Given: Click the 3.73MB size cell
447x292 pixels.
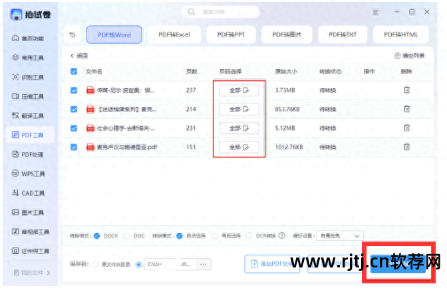Looking at the screenshot, I should pyautogui.click(x=285, y=90).
